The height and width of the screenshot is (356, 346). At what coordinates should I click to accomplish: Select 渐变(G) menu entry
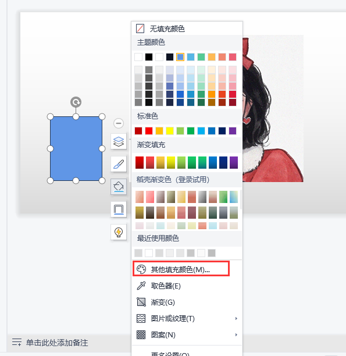click(x=187, y=302)
